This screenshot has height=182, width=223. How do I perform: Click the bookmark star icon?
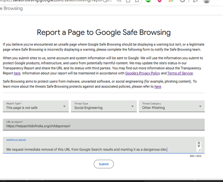(137, 1)
